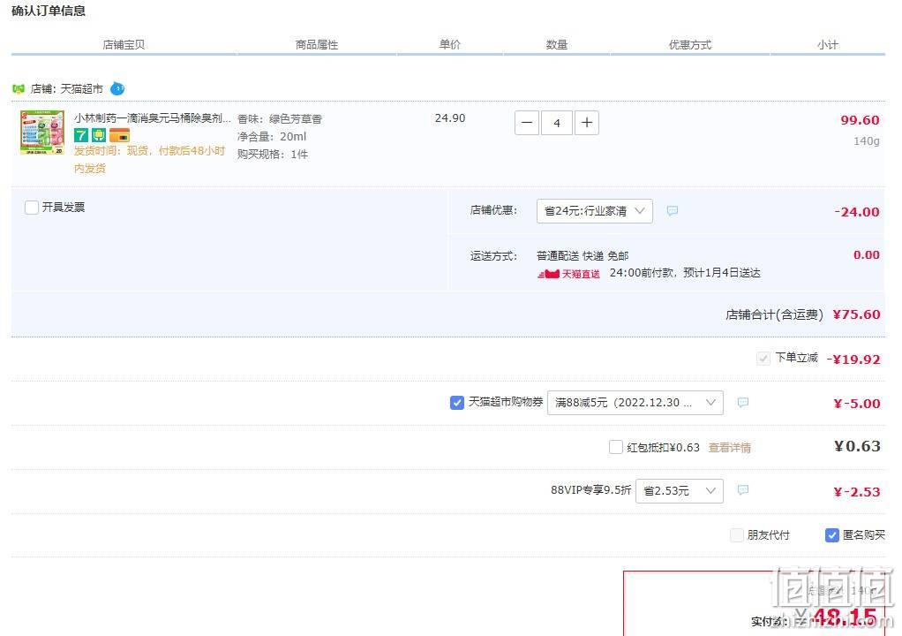Click the delivery estimate 预计1月4日送达 text

click(721, 273)
